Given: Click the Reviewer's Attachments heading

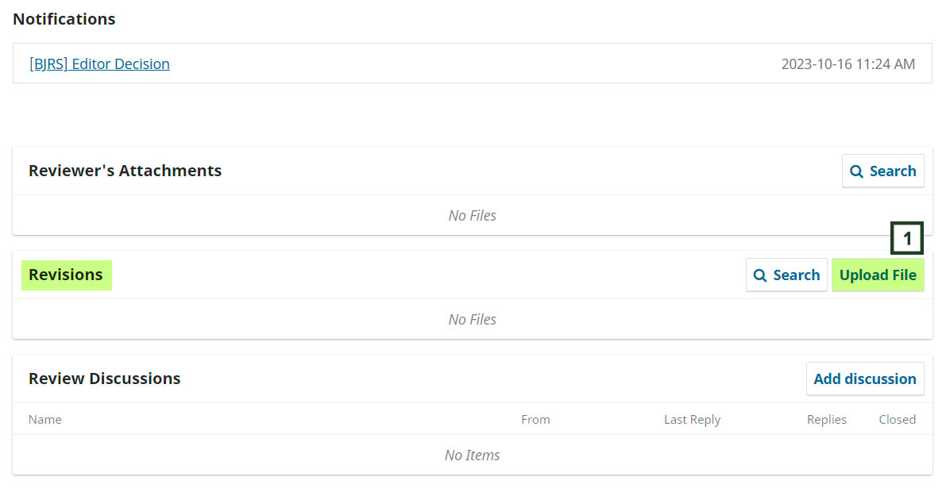Looking at the screenshot, I should [125, 171].
